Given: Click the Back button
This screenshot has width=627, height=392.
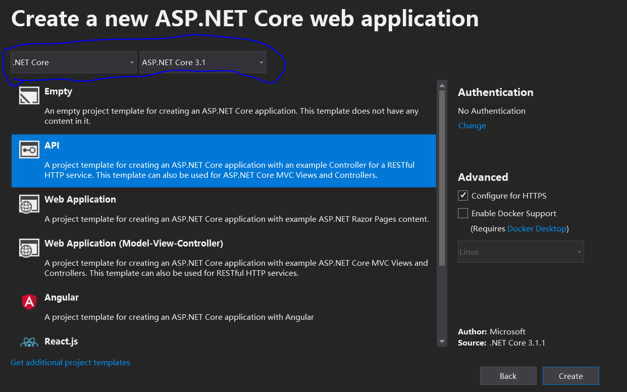Looking at the screenshot, I should coord(508,376).
